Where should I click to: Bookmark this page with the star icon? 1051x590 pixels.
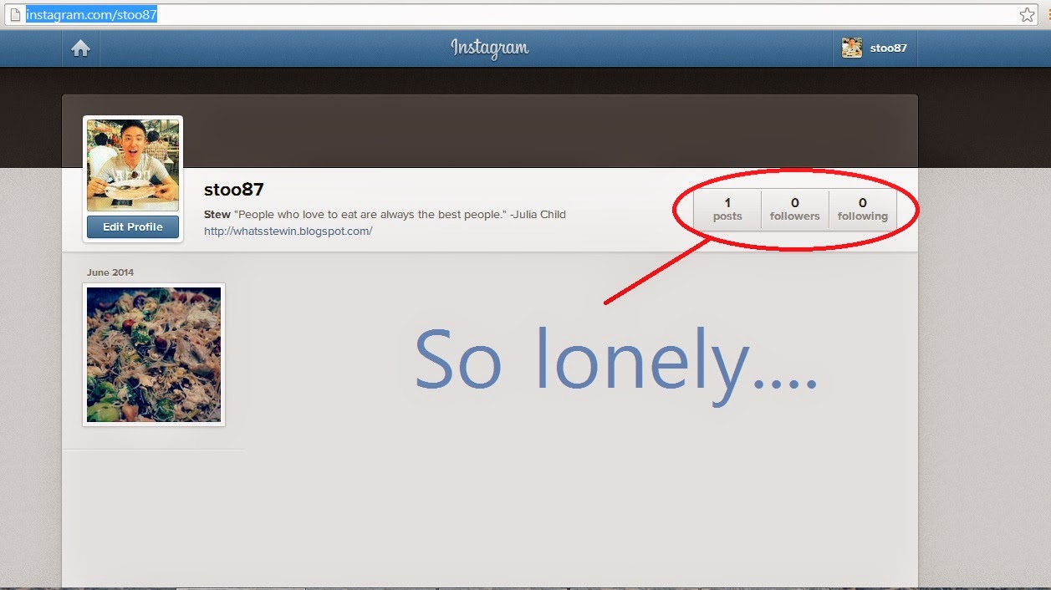click(1027, 15)
